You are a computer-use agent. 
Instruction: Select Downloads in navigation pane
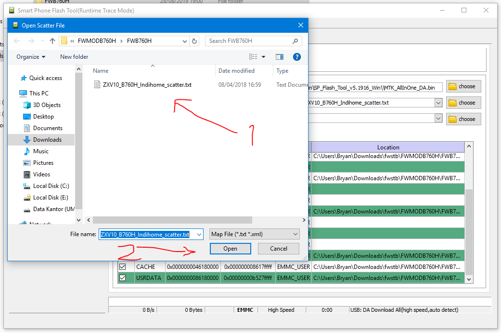[47, 140]
